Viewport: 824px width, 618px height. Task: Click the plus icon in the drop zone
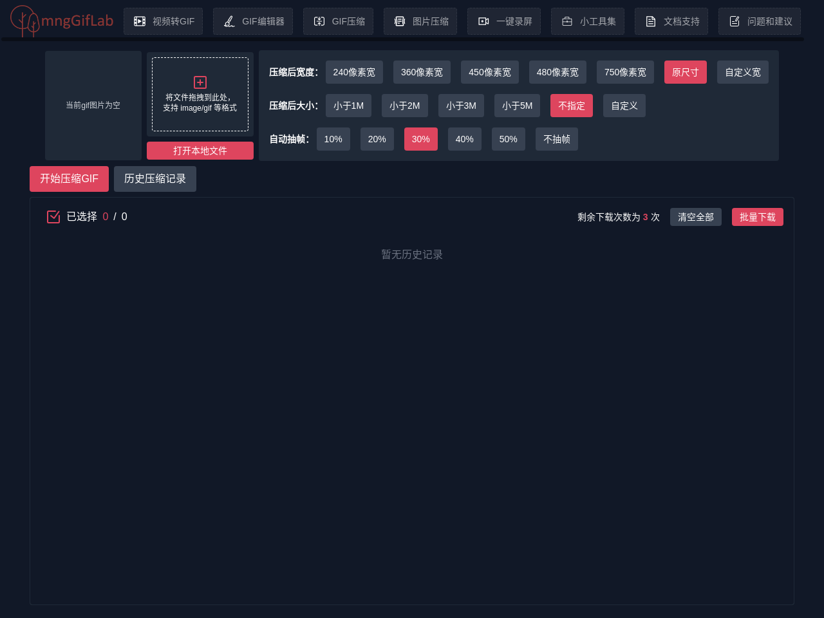[x=200, y=82]
